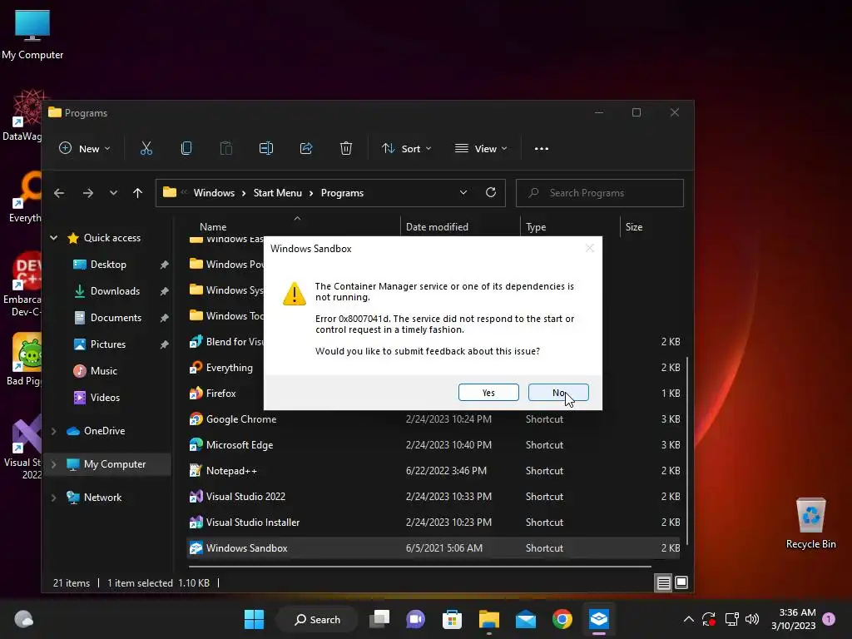Click Windows in the breadcrumb path
This screenshot has height=639, width=852.
coord(214,193)
